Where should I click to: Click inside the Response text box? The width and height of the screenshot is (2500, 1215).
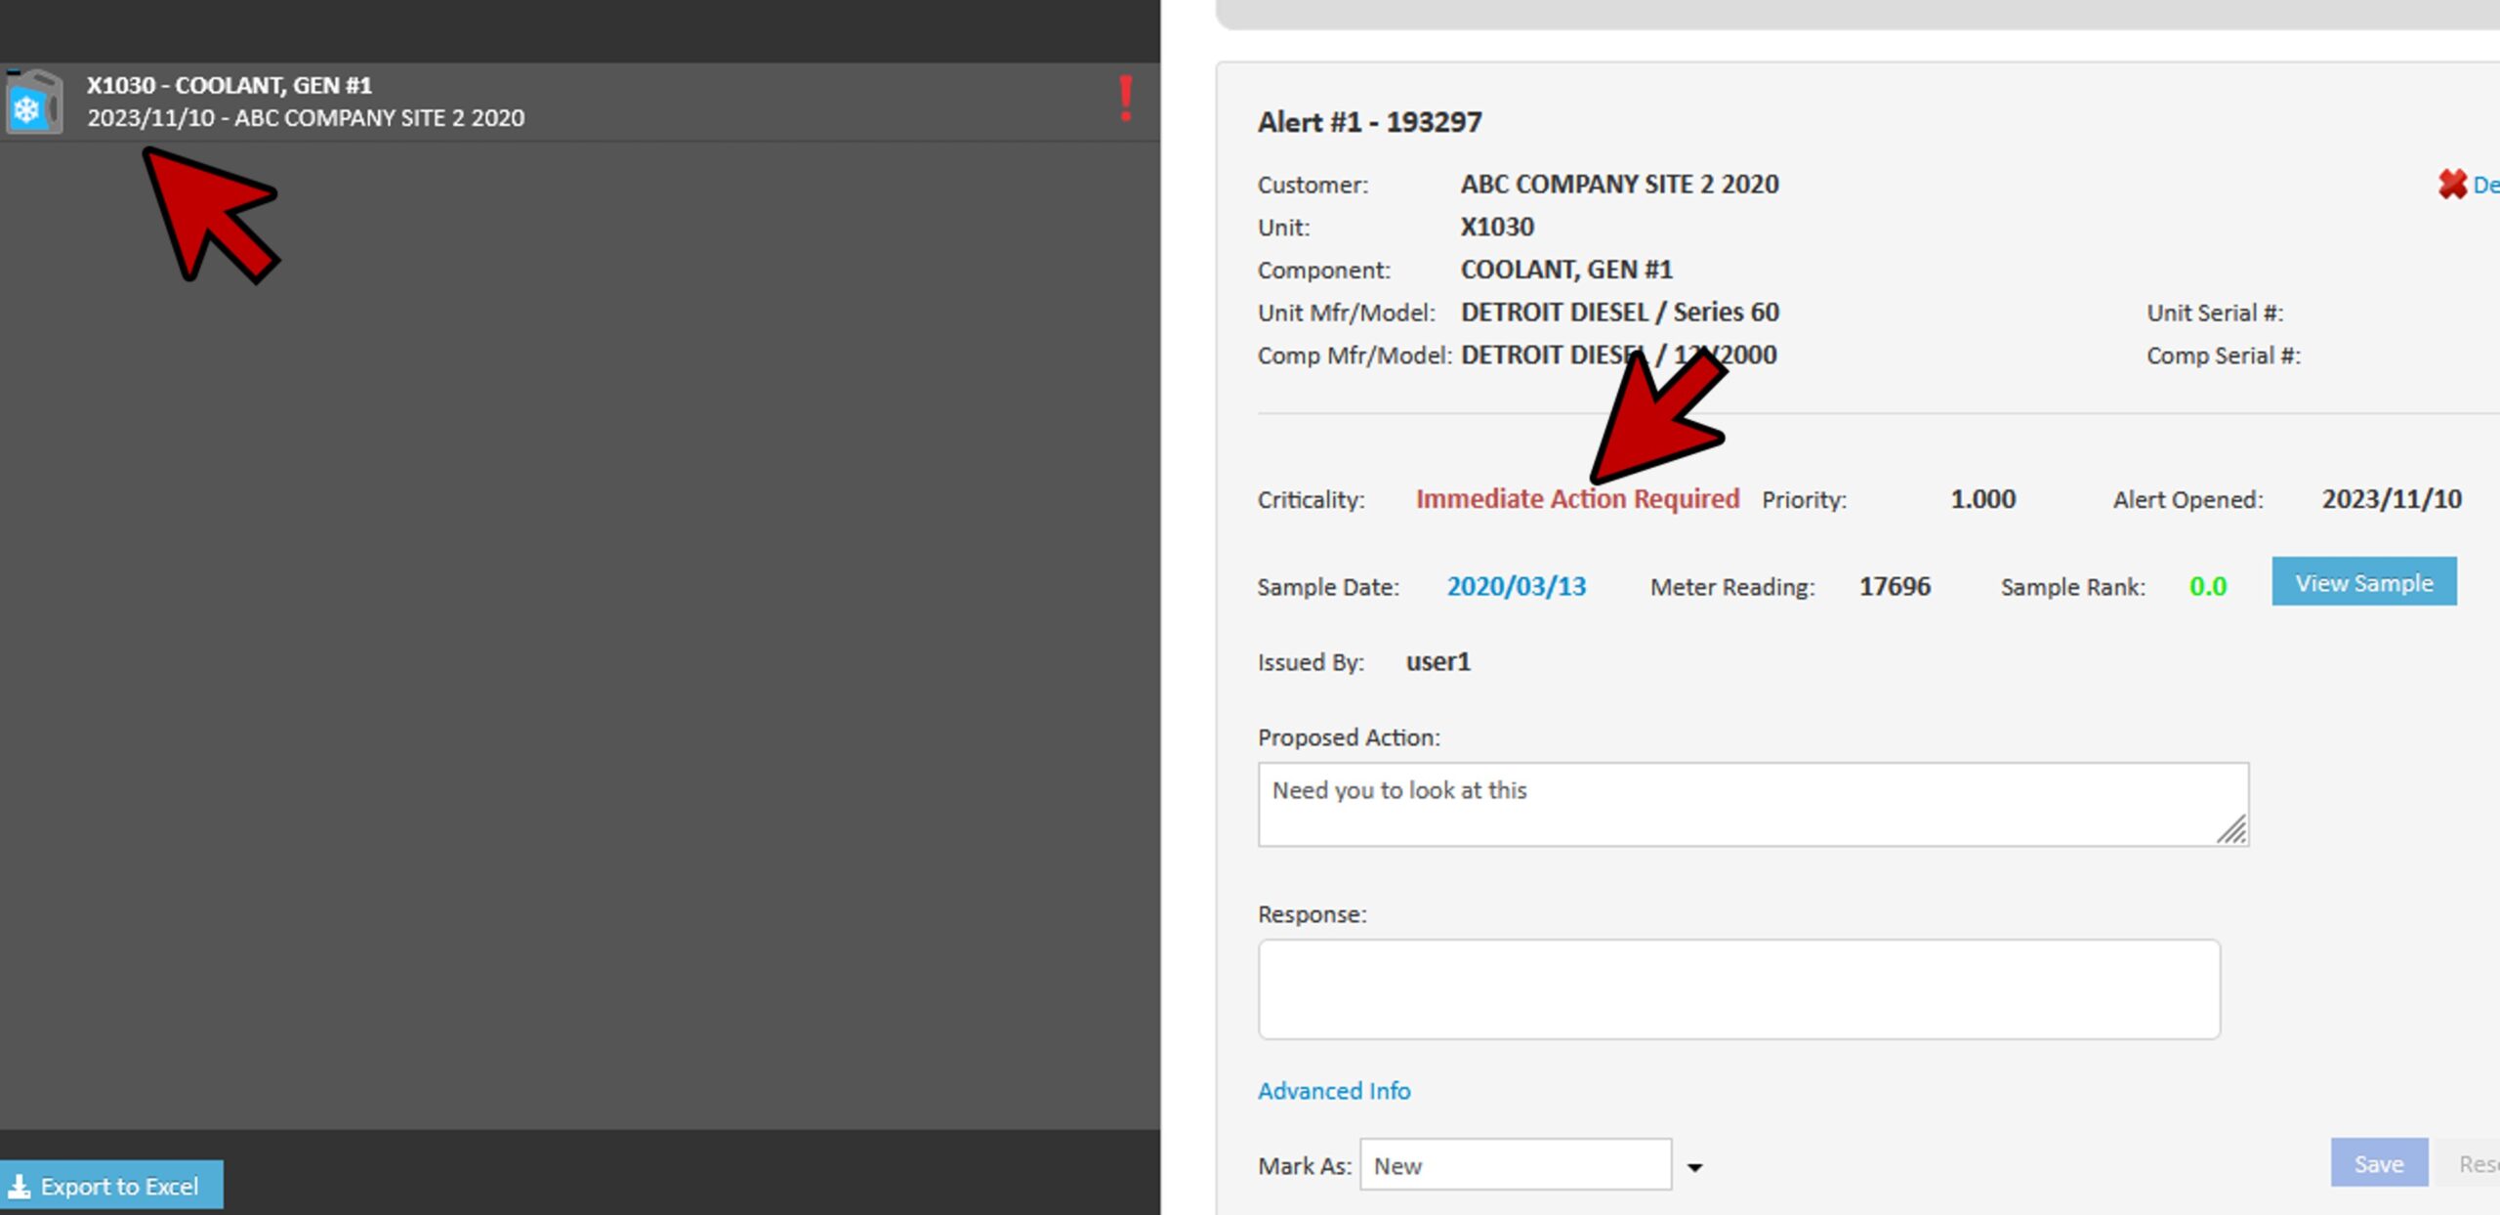[1738, 988]
